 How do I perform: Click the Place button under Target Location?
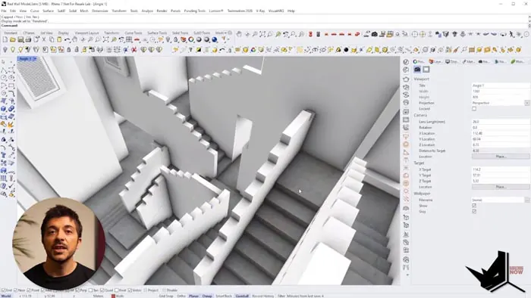(x=501, y=187)
